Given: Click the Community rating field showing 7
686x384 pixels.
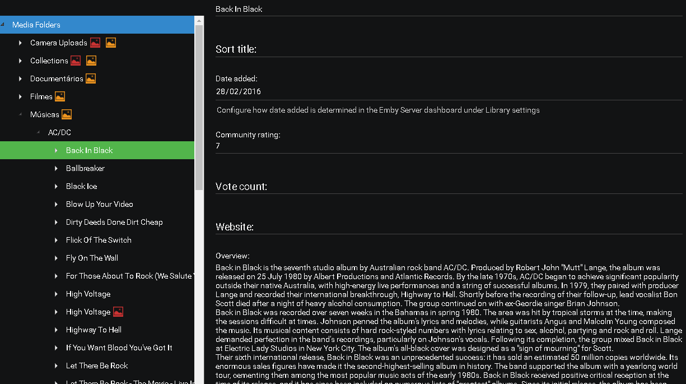Looking at the screenshot, I should 449,146.
